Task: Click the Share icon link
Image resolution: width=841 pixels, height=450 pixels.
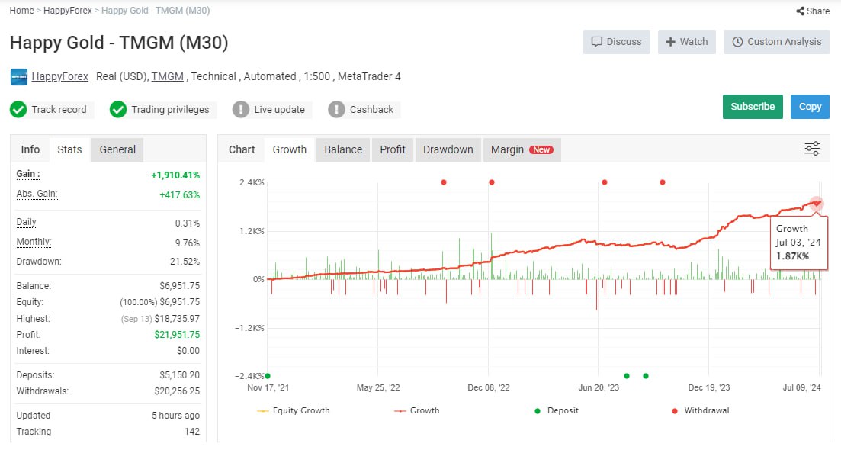Action: [x=813, y=11]
